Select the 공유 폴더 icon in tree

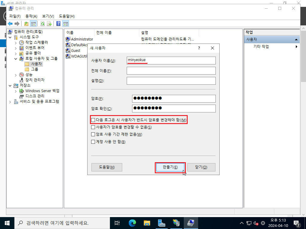22,53
